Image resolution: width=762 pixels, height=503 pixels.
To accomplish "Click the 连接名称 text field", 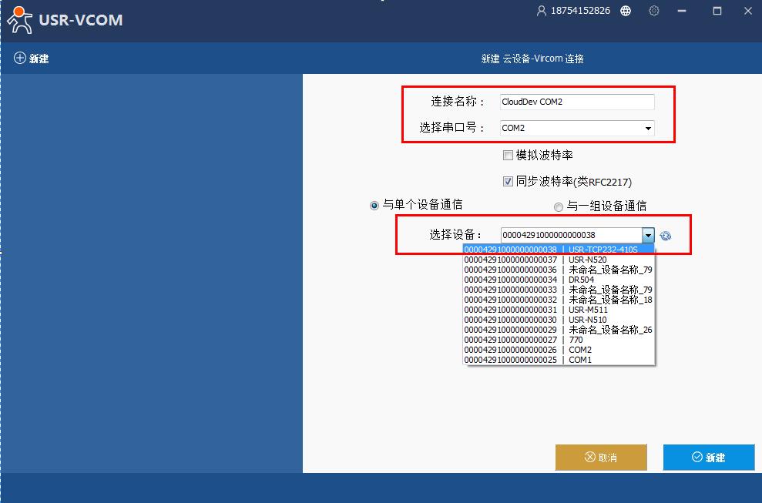I will 576,102.
